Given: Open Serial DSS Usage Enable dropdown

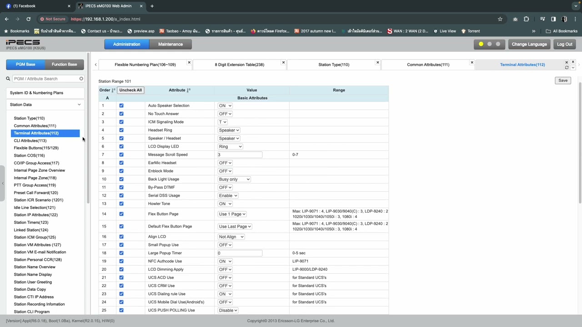Looking at the screenshot, I should pos(228,195).
